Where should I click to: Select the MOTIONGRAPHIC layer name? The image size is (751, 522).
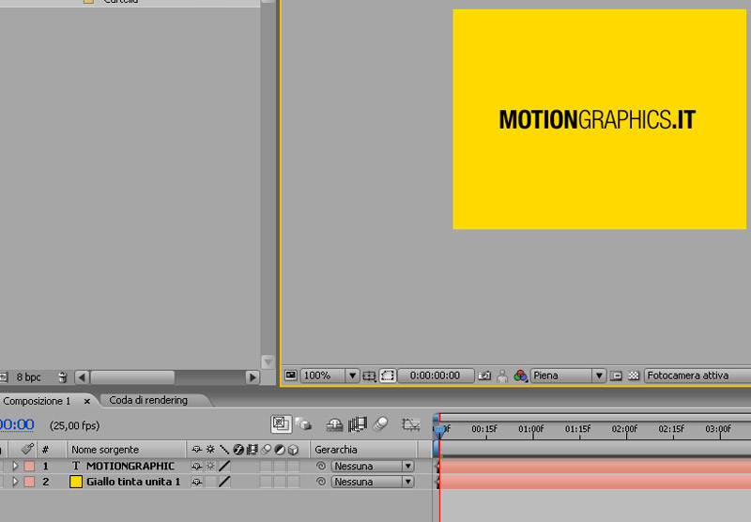point(130,466)
